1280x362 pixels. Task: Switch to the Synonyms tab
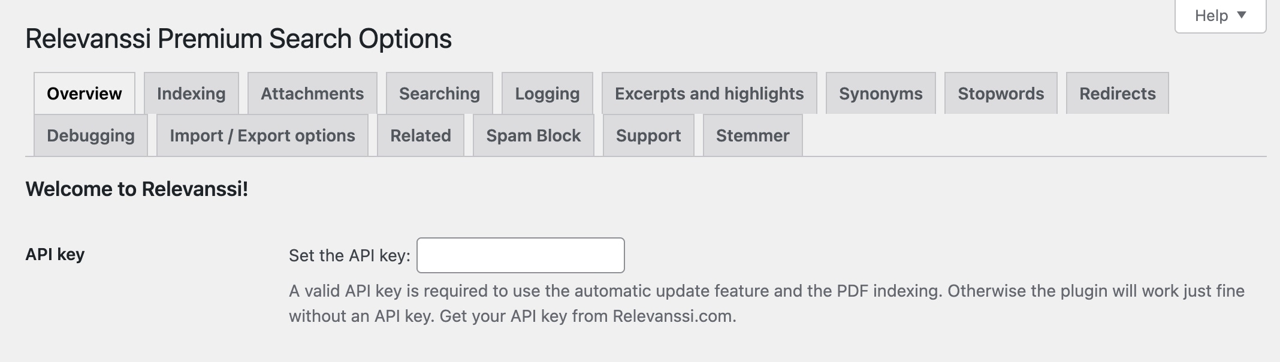tap(880, 93)
